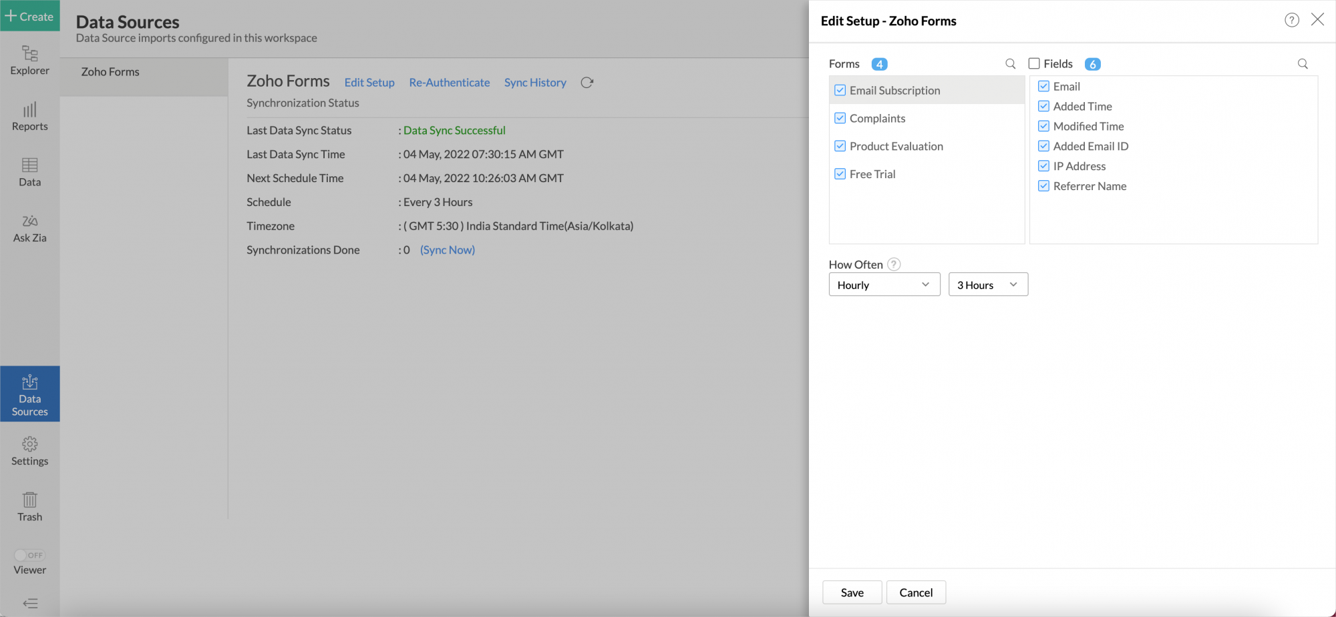Click the Synchronization Status subheading

pos(303,103)
